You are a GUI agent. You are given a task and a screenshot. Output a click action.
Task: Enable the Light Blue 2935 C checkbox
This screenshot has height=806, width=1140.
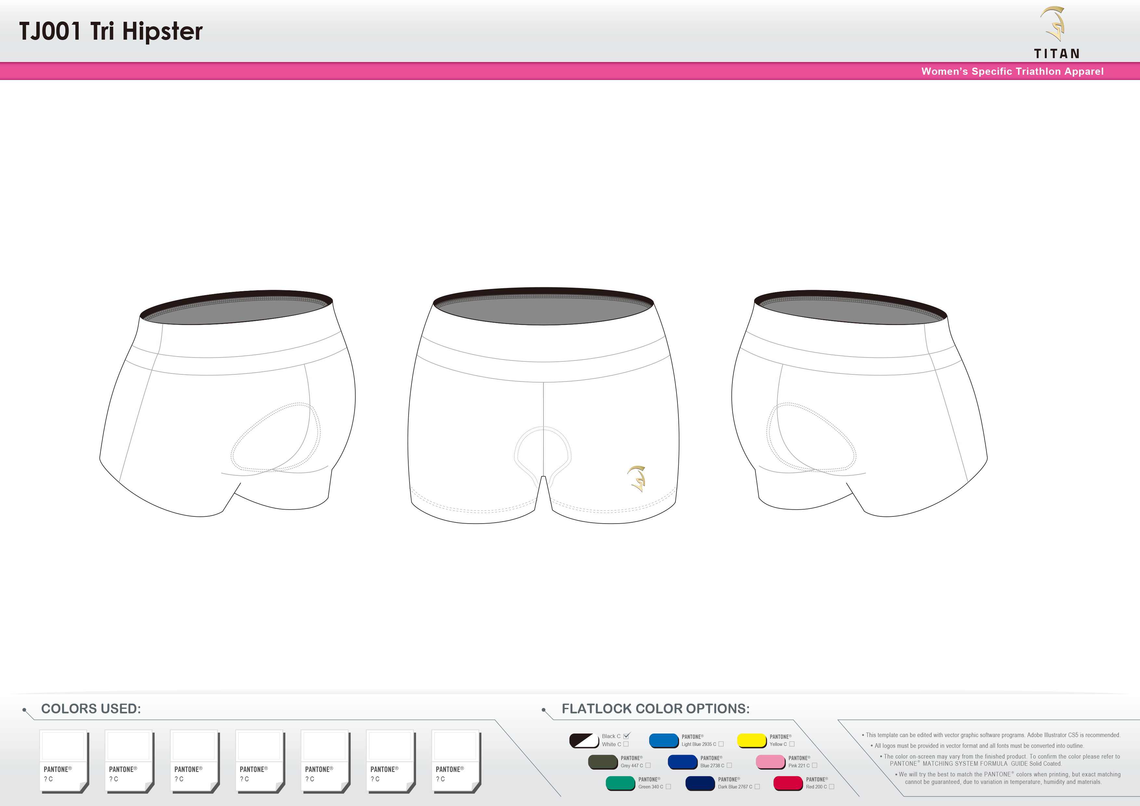pyautogui.click(x=721, y=744)
